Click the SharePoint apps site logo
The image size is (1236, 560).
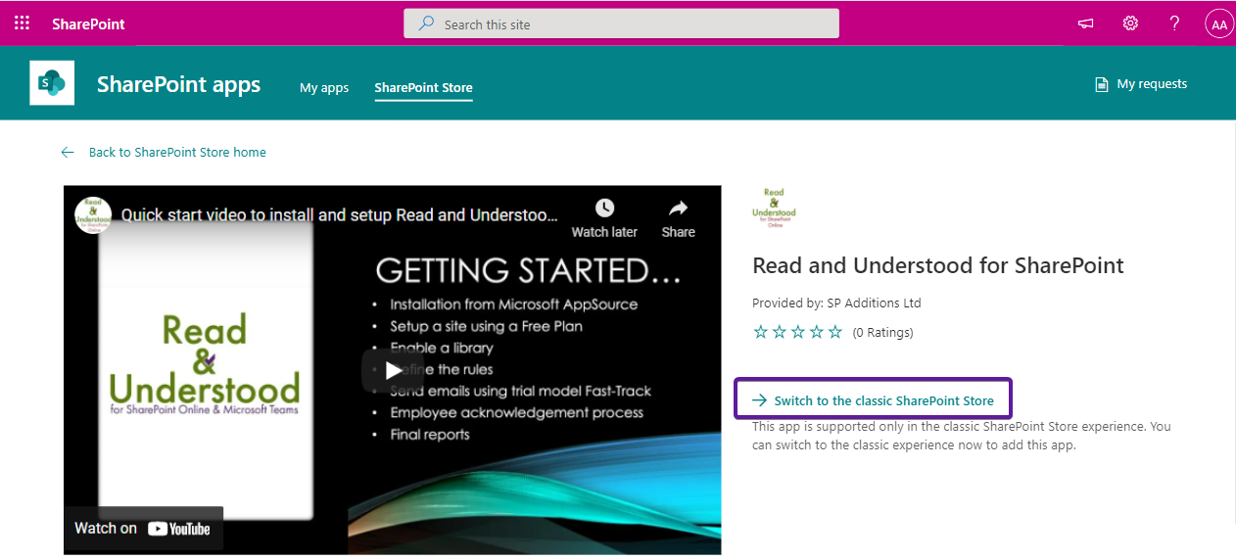pyautogui.click(x=52, y=82)
